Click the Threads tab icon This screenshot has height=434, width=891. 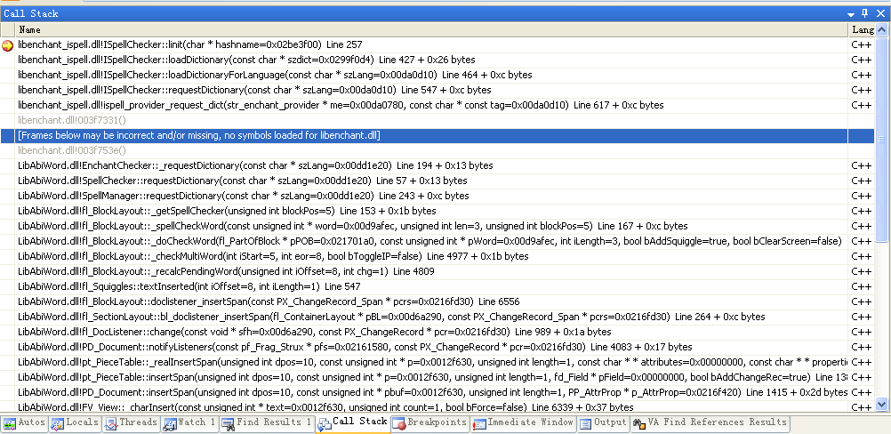(x=111, y=422)
